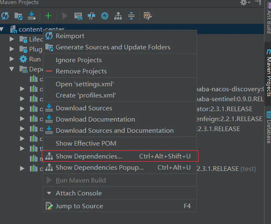
Task: Click the Reimport icon in the context menu
Action: point(49,36)
